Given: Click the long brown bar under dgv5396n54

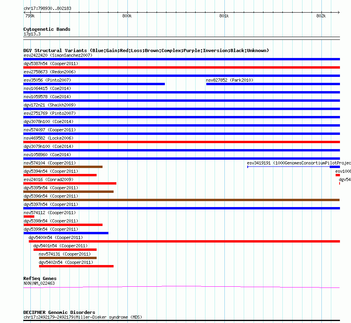Looking at the screenshot, I should tap(181, 200).
